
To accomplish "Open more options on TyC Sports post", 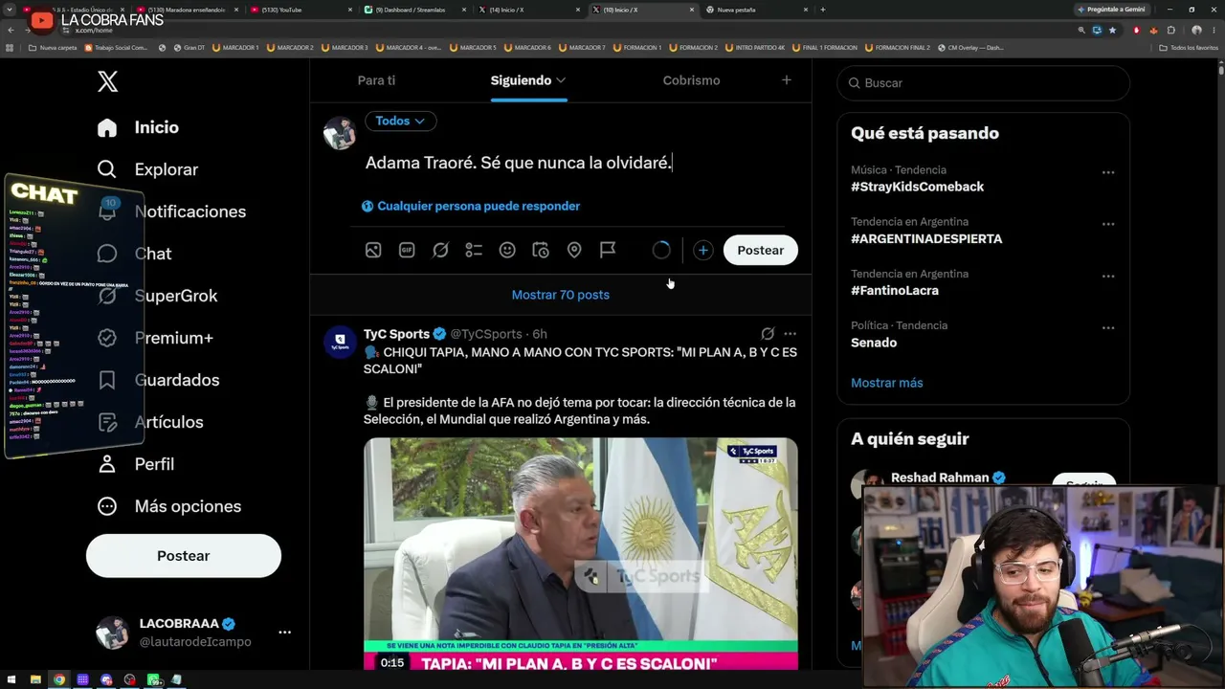I will tap(790, 334).
